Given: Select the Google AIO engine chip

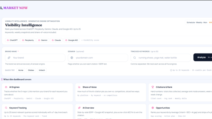Looking at the screenshot, I should [x=72, y=40].
